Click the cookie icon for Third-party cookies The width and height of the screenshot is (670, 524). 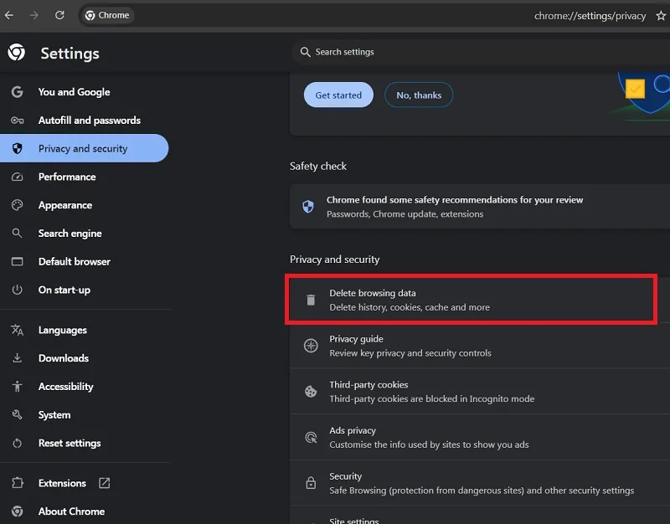[x=311, y=391]
